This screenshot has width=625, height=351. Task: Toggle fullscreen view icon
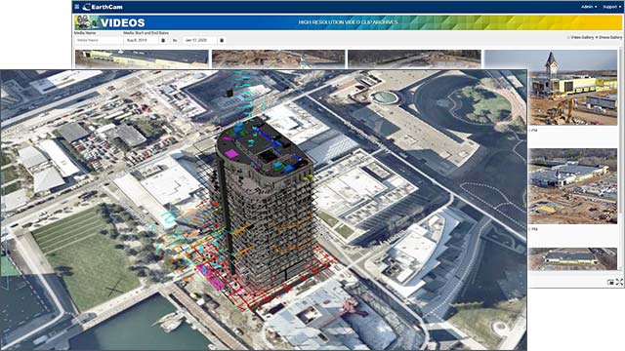[x=619, y=282]
